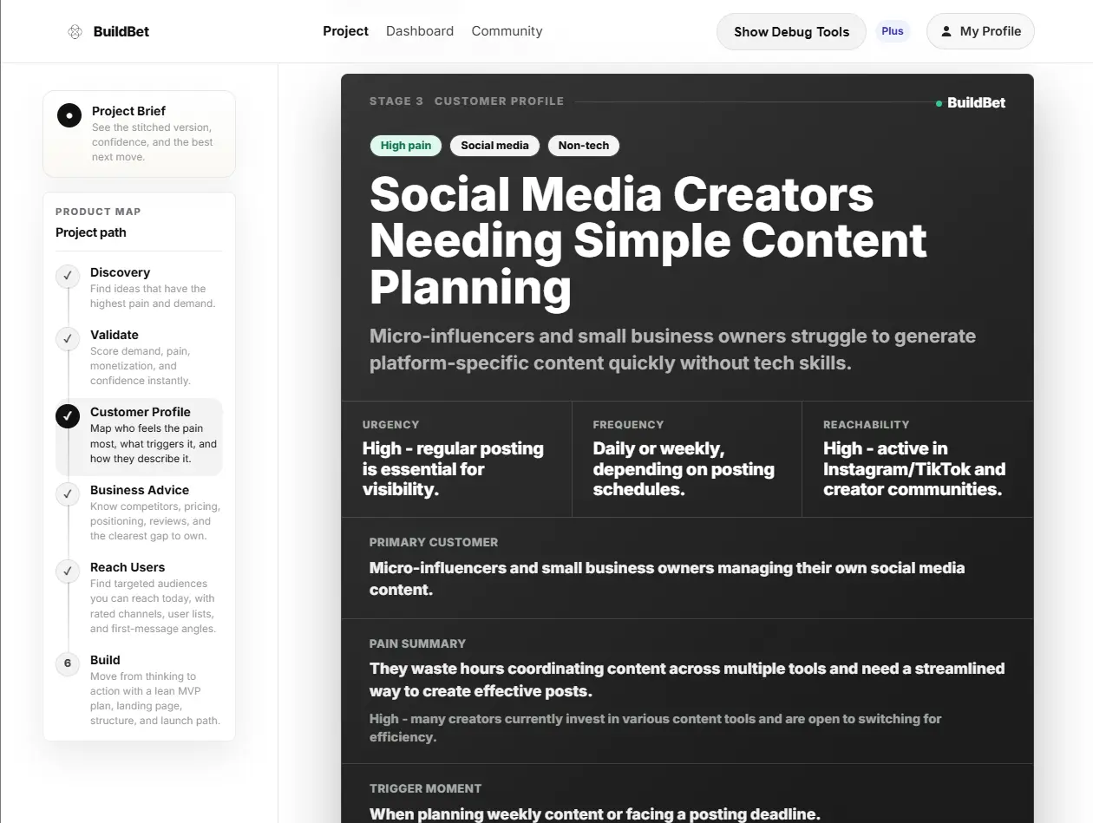Go to the Community tab
This screenshot has height=823, width=1093.
click(x=507, y=31)
